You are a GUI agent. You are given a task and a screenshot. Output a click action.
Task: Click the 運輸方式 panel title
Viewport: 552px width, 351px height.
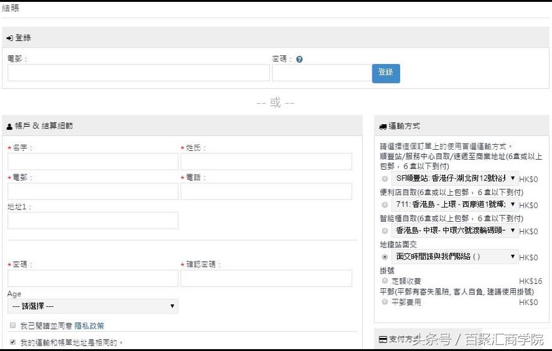pyautogui.click(x=404, y=126)
